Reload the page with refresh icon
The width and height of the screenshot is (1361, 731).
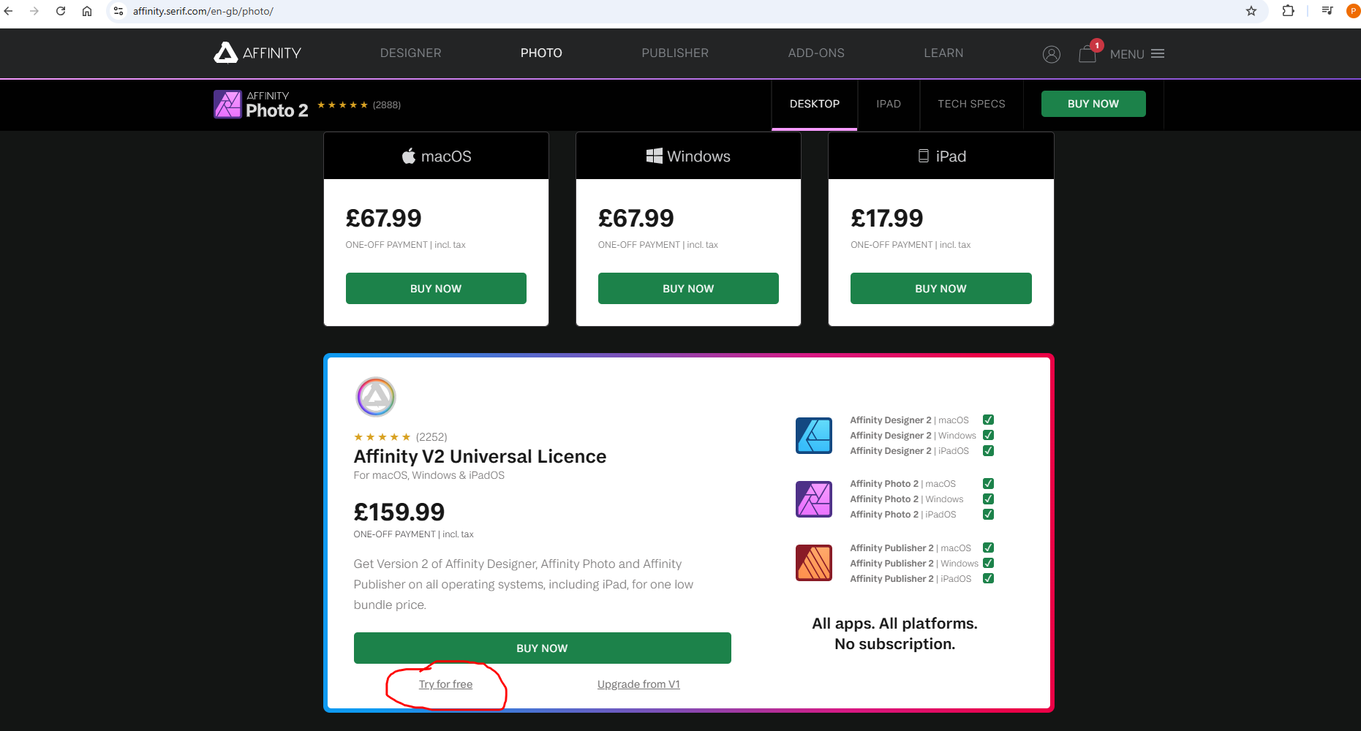[x=61, y=11]
